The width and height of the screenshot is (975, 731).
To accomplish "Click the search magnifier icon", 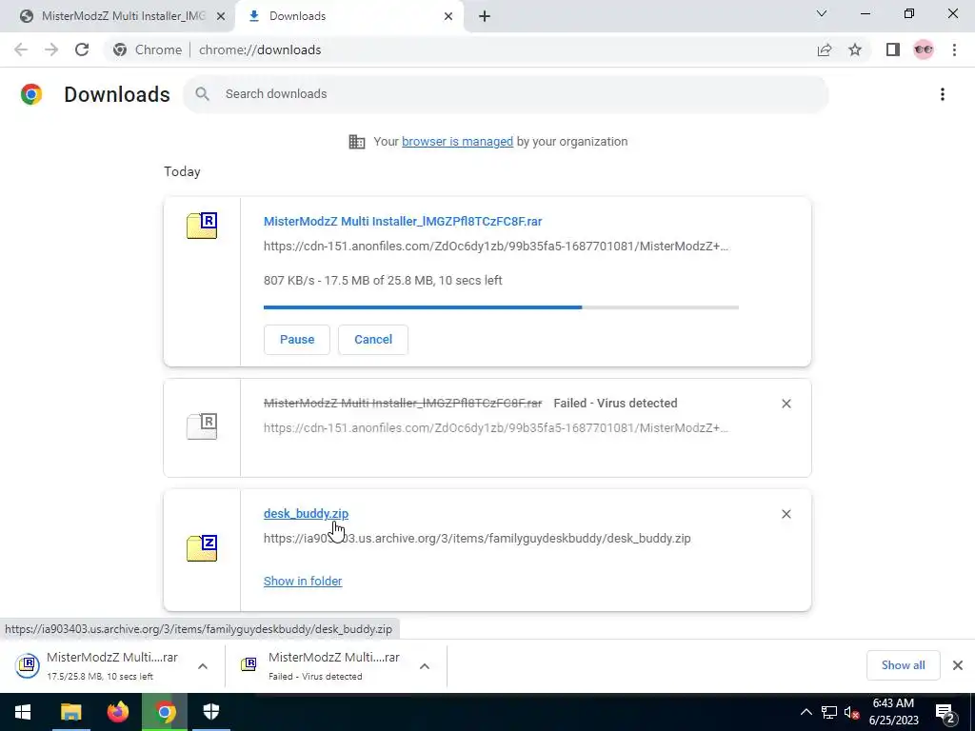I will pyautogui.click(x=202, y=94).
